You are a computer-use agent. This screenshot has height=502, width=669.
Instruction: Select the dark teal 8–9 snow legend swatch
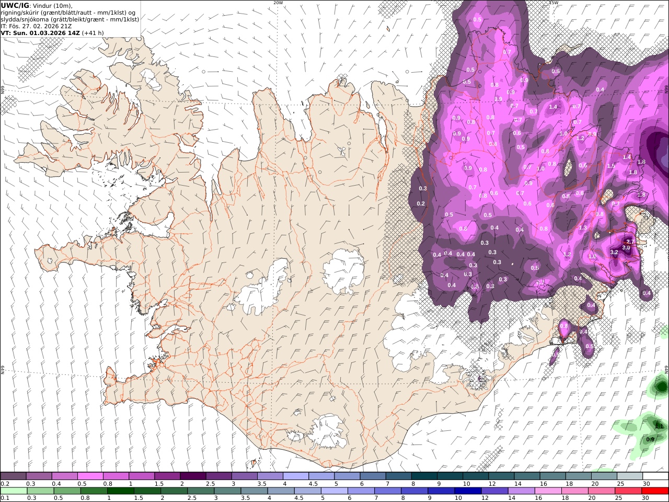[424, 476]
